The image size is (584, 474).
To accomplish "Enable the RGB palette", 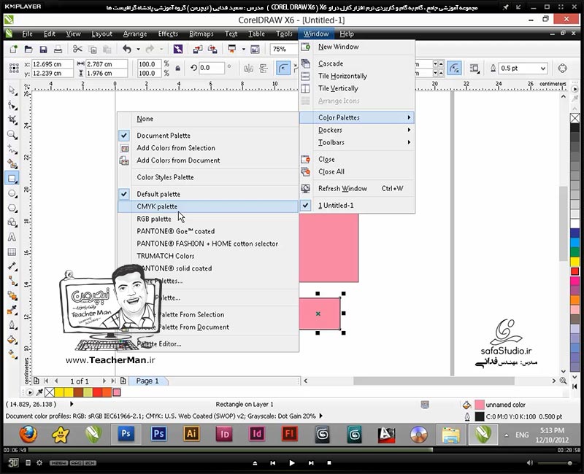I will (x=208, y=219).
